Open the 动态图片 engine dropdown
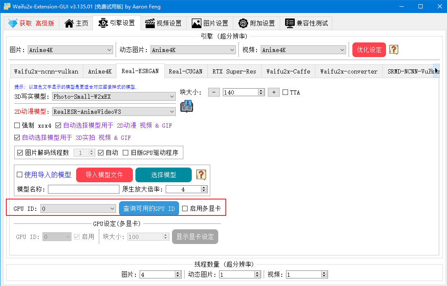 tap(193, 50)
